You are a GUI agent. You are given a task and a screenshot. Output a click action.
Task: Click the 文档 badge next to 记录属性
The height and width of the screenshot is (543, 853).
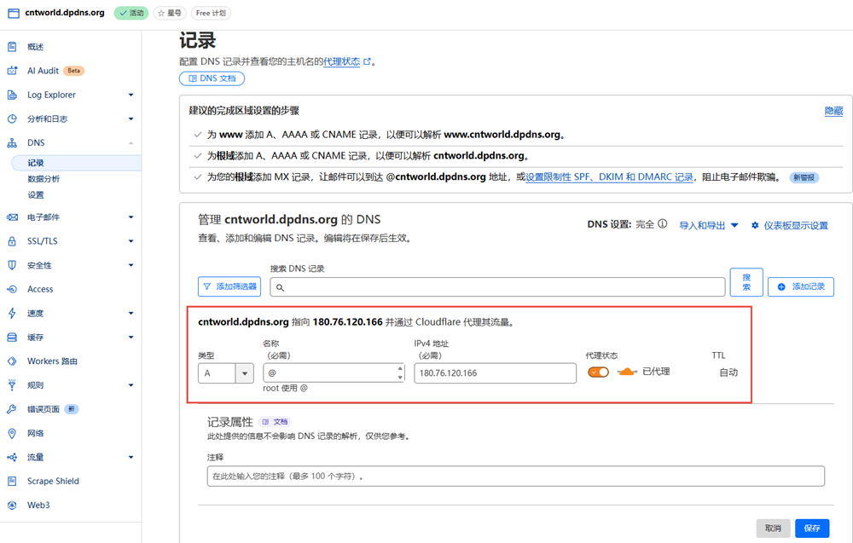click(x=276, y=422)
